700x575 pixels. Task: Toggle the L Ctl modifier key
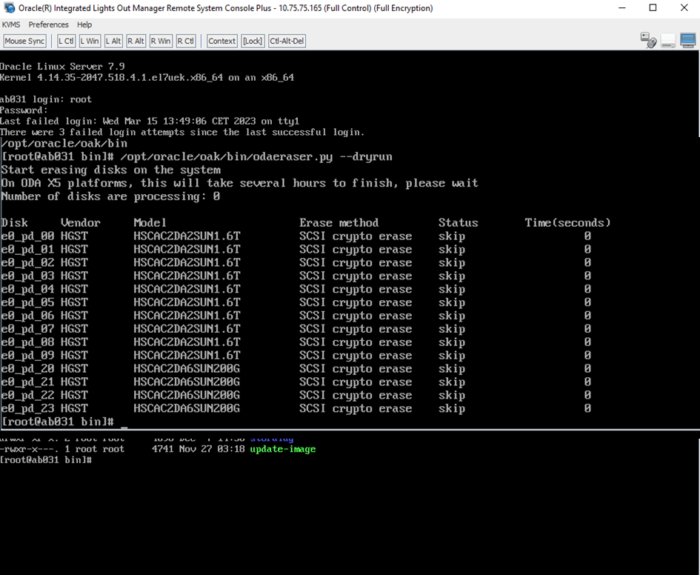click(66, 41)
